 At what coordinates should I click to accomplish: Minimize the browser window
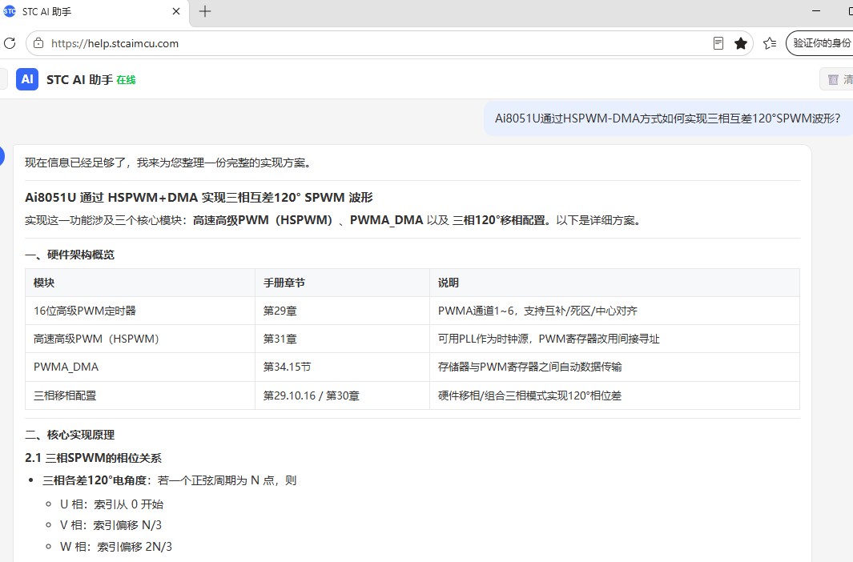816,11
